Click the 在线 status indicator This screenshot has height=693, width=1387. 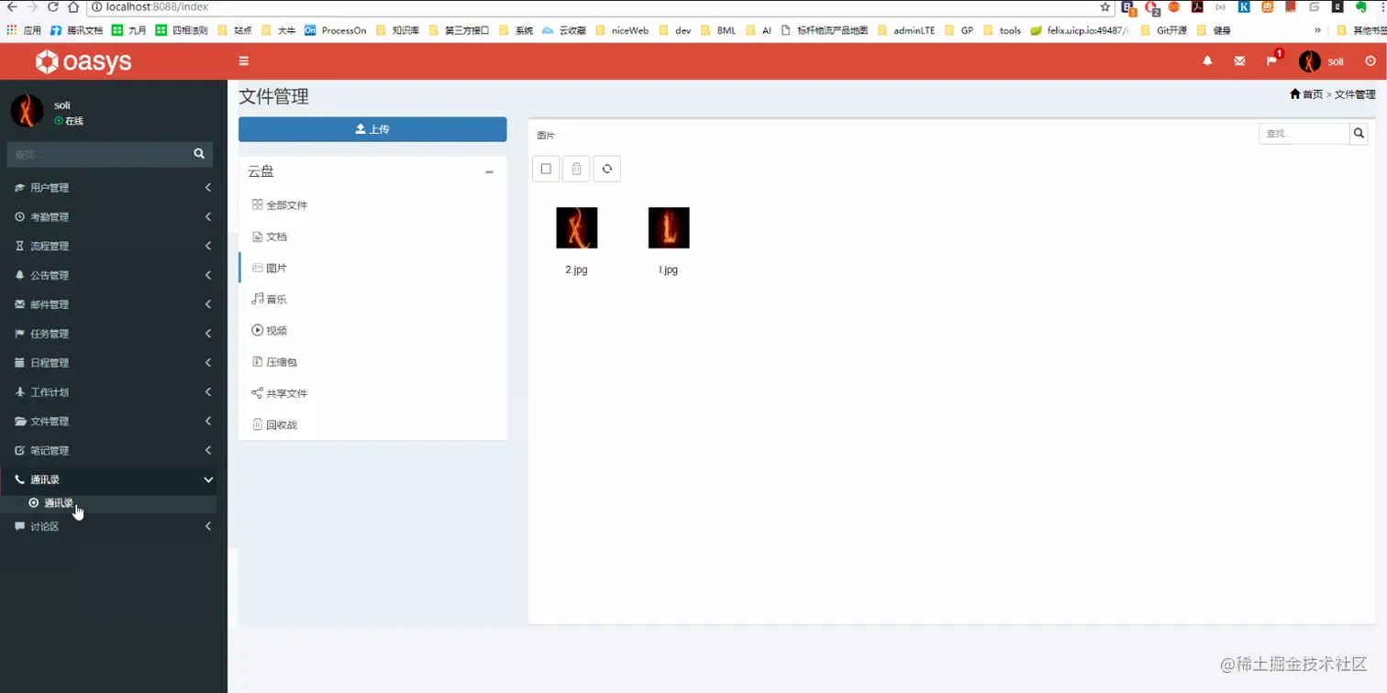coord(69,121)
